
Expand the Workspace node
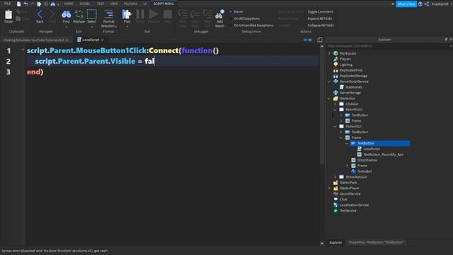coord(329,53)
